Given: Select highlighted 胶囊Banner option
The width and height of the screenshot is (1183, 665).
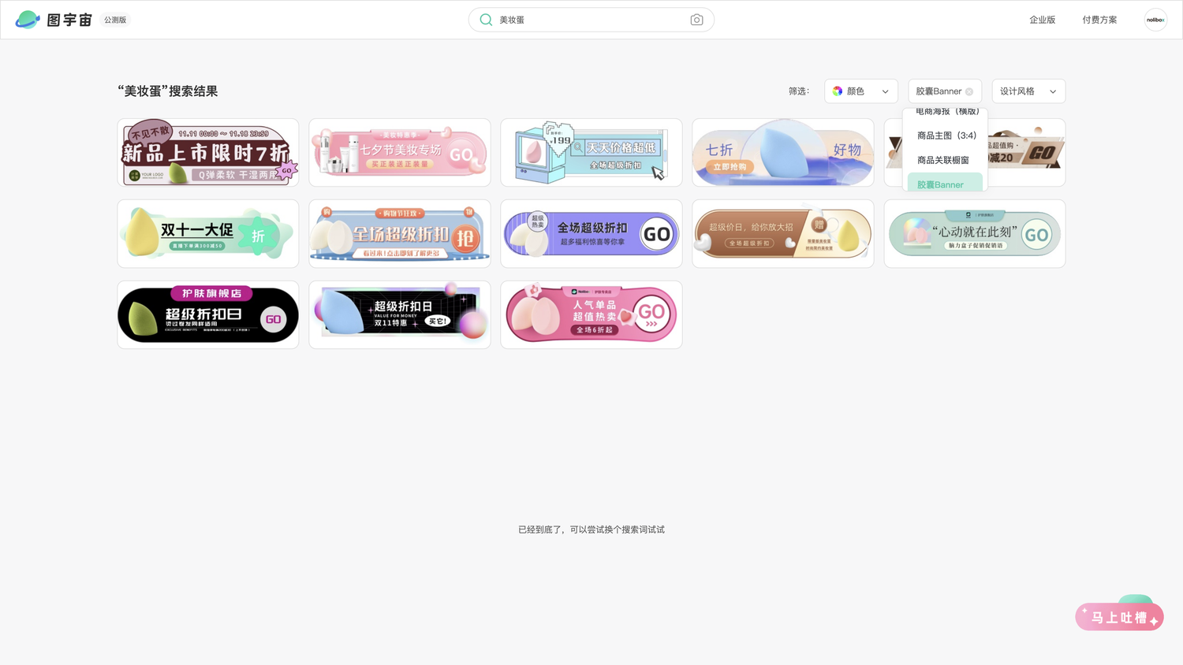Looking at the screenshot, I should pyautogui.click(x=945, y=184).
